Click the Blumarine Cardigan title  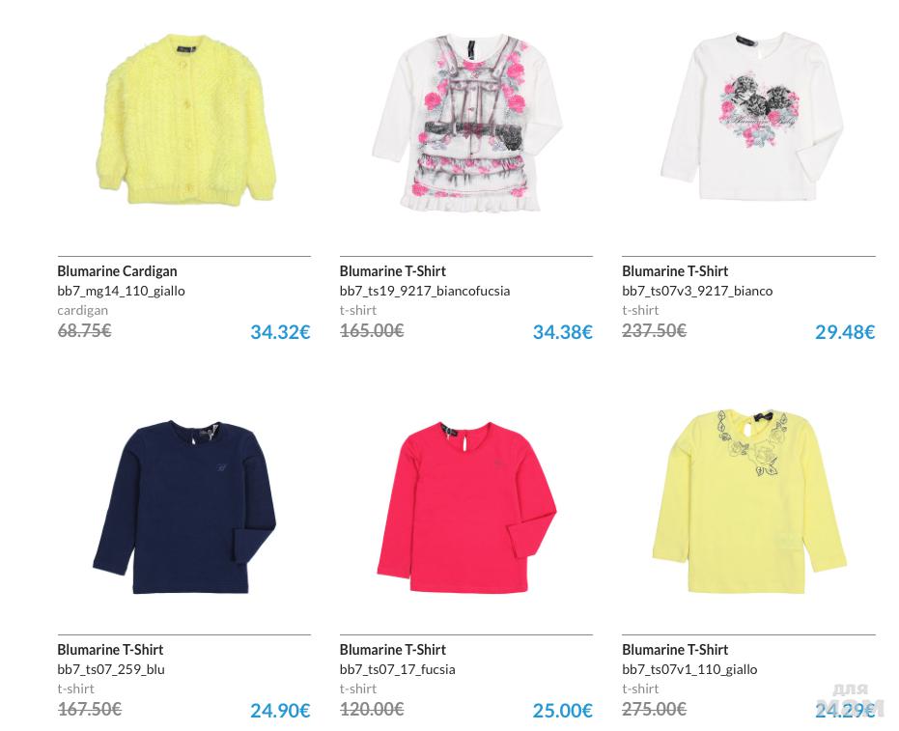point(117,271)
